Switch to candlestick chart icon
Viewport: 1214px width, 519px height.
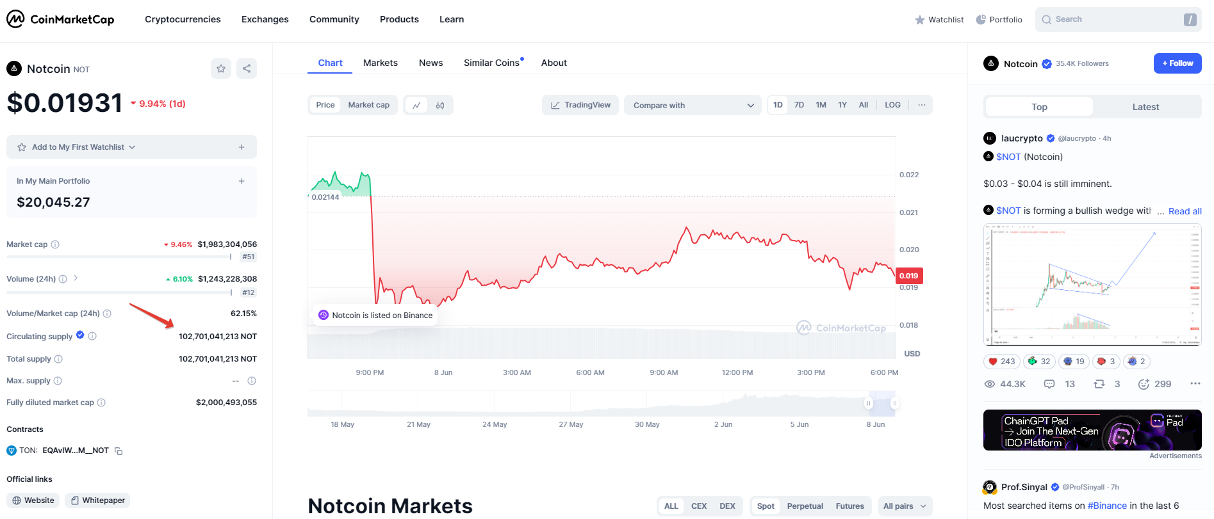pos(440,105)
